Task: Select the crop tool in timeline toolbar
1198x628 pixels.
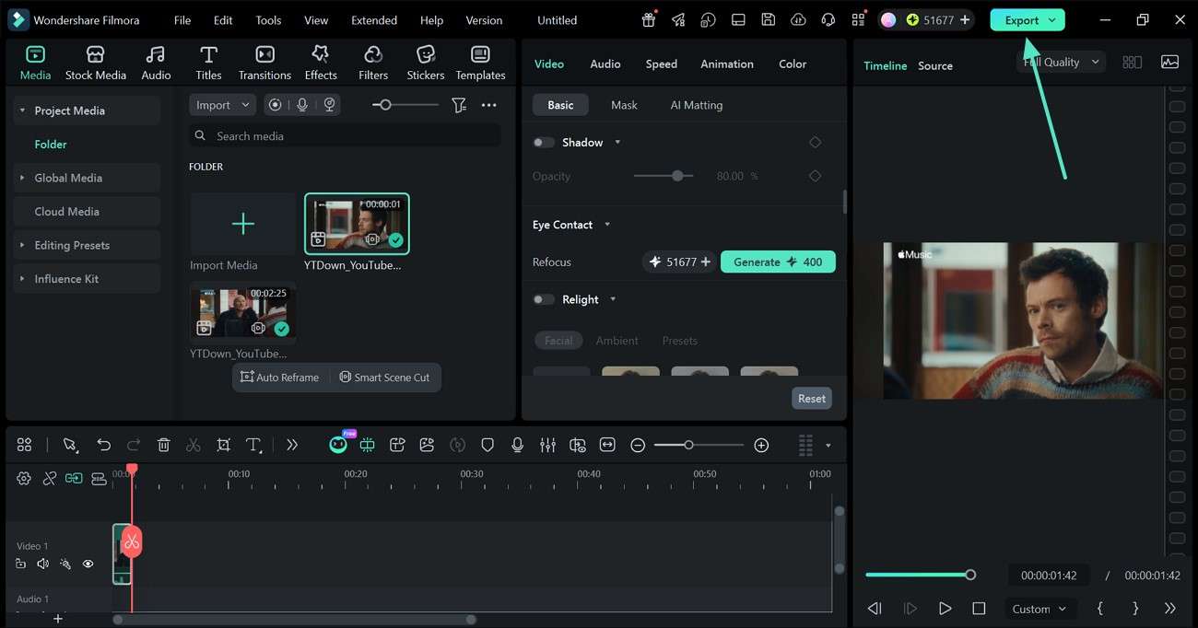Action: (223, 445)
